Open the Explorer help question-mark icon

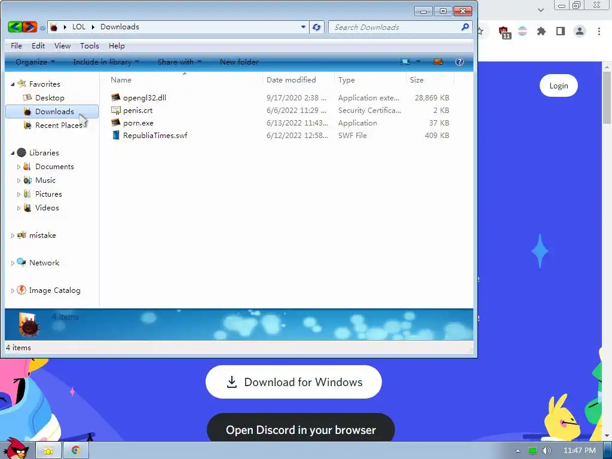tap(460, 62)
